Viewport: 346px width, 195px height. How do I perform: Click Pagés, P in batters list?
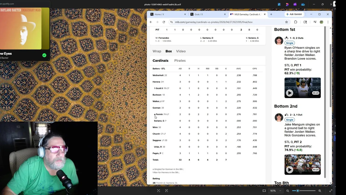click(x=157, y=153)
